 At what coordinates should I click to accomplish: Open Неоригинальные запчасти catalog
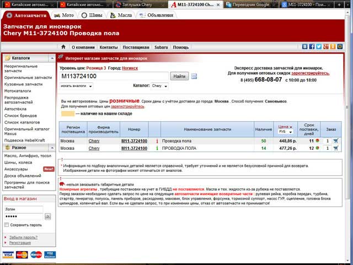pyautogui.click(x=21, y=68)
